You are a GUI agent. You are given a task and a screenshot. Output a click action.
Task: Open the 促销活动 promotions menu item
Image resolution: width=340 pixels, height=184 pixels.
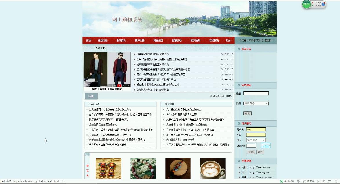tap(177, 40)
